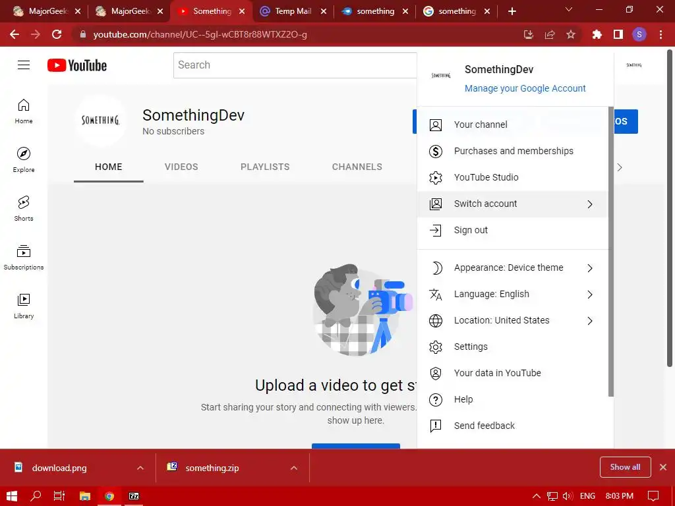675x506 pixels.
Task: Show hidden system tray icons
Action: coord(537,496)
